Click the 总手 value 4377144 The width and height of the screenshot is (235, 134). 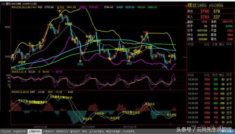click(x=202, y=30)
